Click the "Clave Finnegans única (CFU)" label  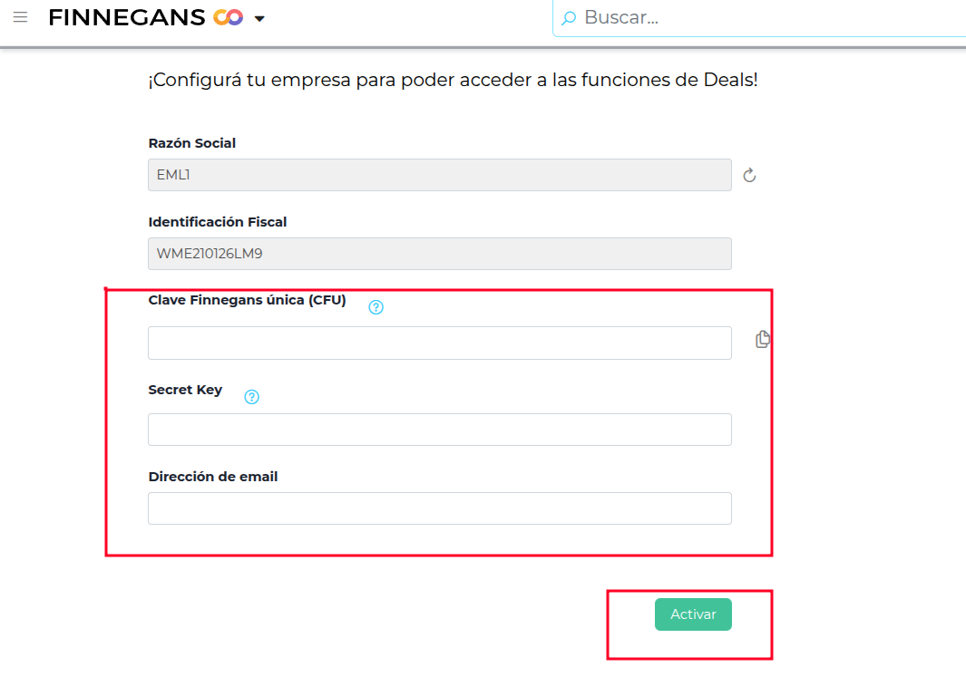point(247,300)
